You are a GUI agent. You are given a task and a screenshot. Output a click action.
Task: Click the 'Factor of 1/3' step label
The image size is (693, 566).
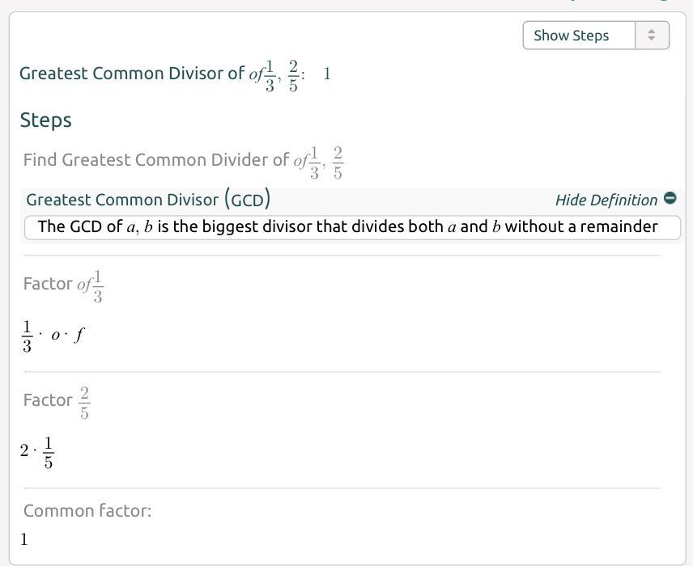coord(63,284)
